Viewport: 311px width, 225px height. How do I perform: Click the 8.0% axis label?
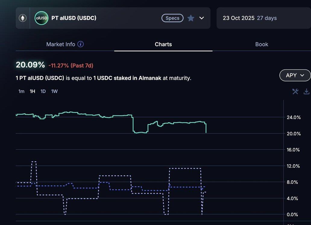[x=292, y=182]
